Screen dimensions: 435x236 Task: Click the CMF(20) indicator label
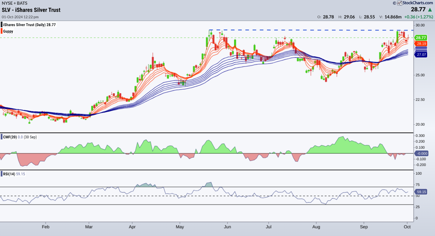tap(10, 137)
